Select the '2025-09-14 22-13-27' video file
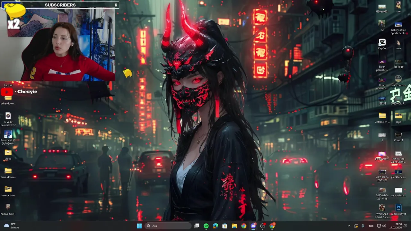Viewport: 411px width, 231px height. pos(382,175)
